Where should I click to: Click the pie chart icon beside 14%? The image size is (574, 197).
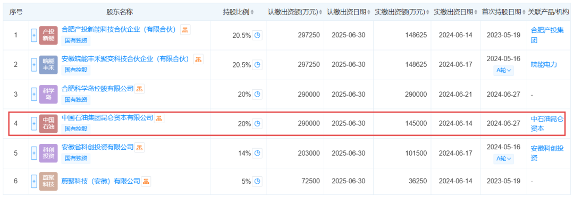[257, 153]
